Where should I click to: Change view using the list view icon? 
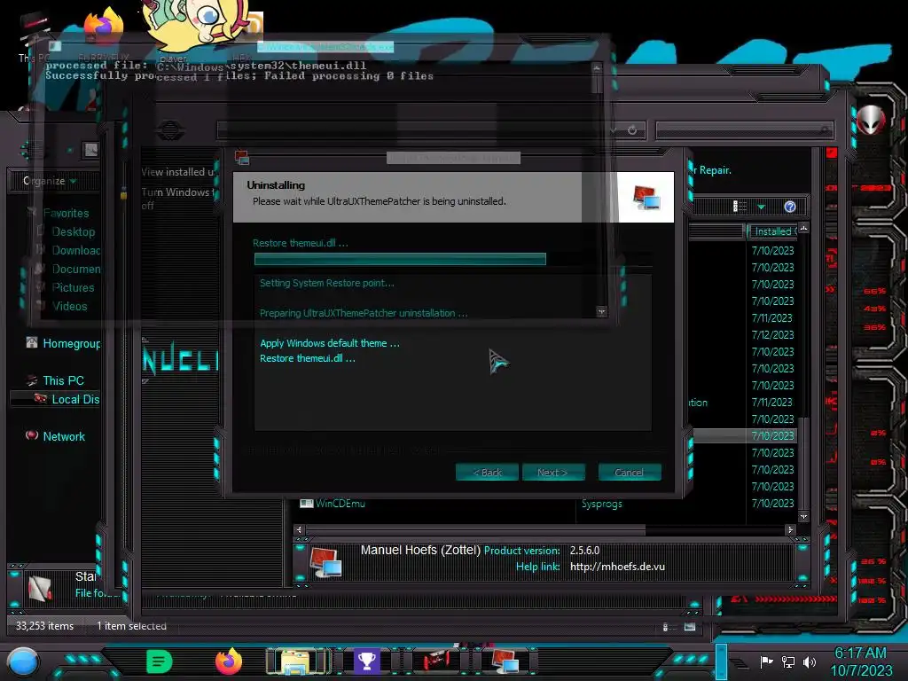(740, 207)
